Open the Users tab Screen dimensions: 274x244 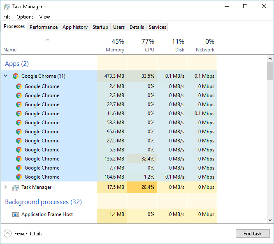(x=119, y=27)
